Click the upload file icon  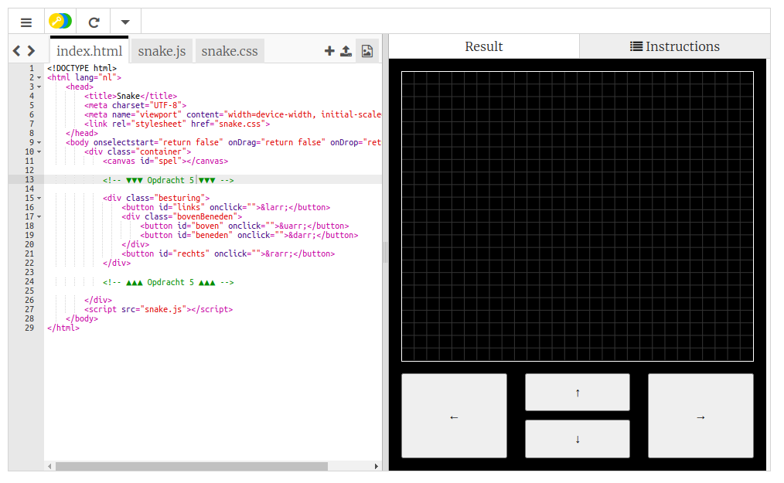click(x=346, y=50)
